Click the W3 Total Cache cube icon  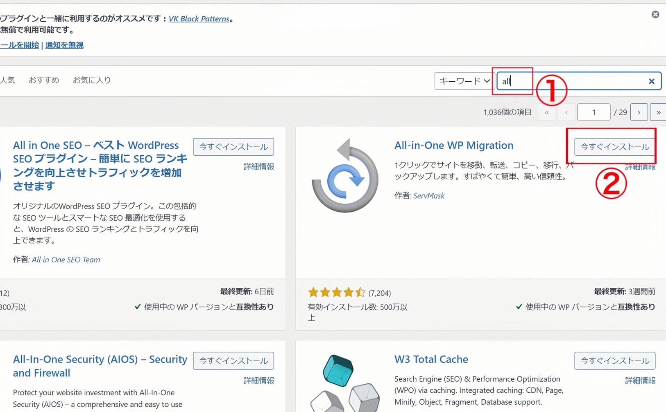click(345, 383)
